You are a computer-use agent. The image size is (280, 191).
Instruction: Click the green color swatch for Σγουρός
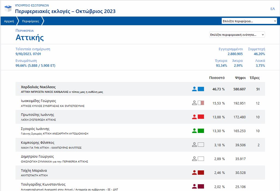click(x=201, y=131)
